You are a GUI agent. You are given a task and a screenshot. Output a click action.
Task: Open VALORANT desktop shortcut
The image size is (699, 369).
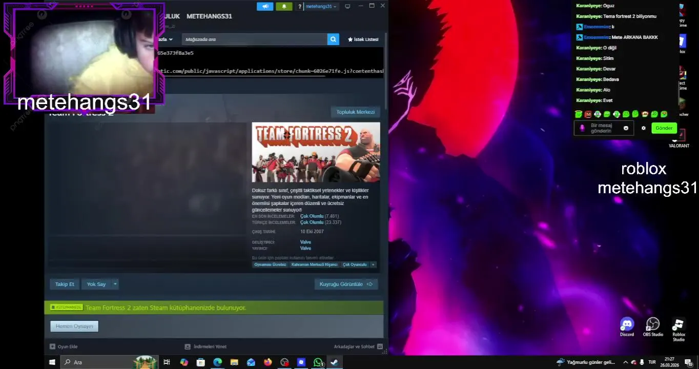tap(679, 138)
